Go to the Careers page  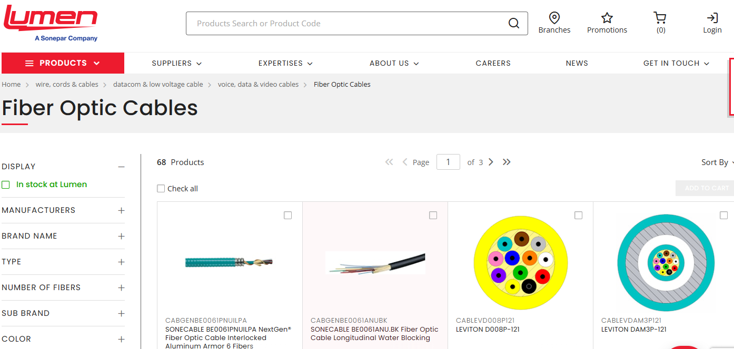coord(493,63)
